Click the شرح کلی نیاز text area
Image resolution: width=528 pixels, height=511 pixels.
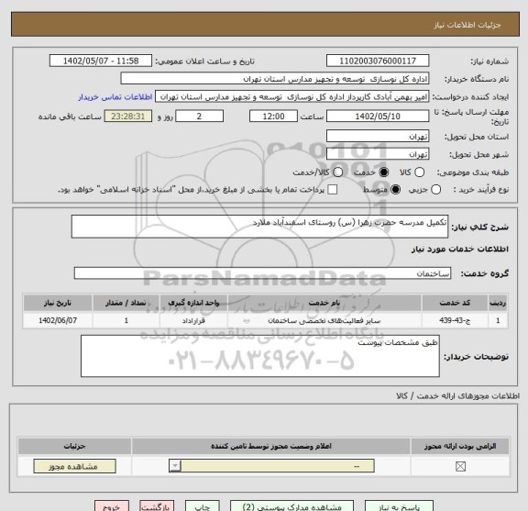point(259,227)
